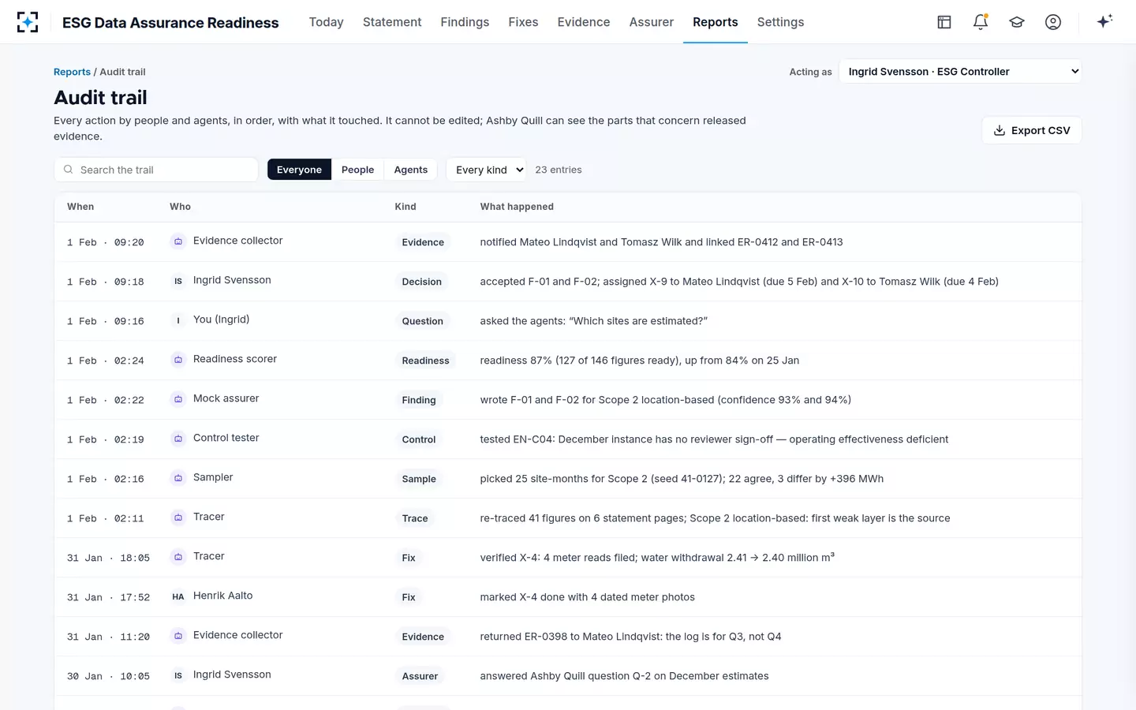Viewport: 1136px width, 710px height.
Task: Select the Reports tab
Action: [x=716, y=22]
